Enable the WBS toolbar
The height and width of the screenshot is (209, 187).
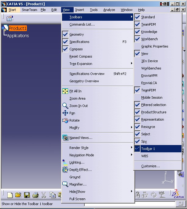pyautogui.click(x=158, y=156)
